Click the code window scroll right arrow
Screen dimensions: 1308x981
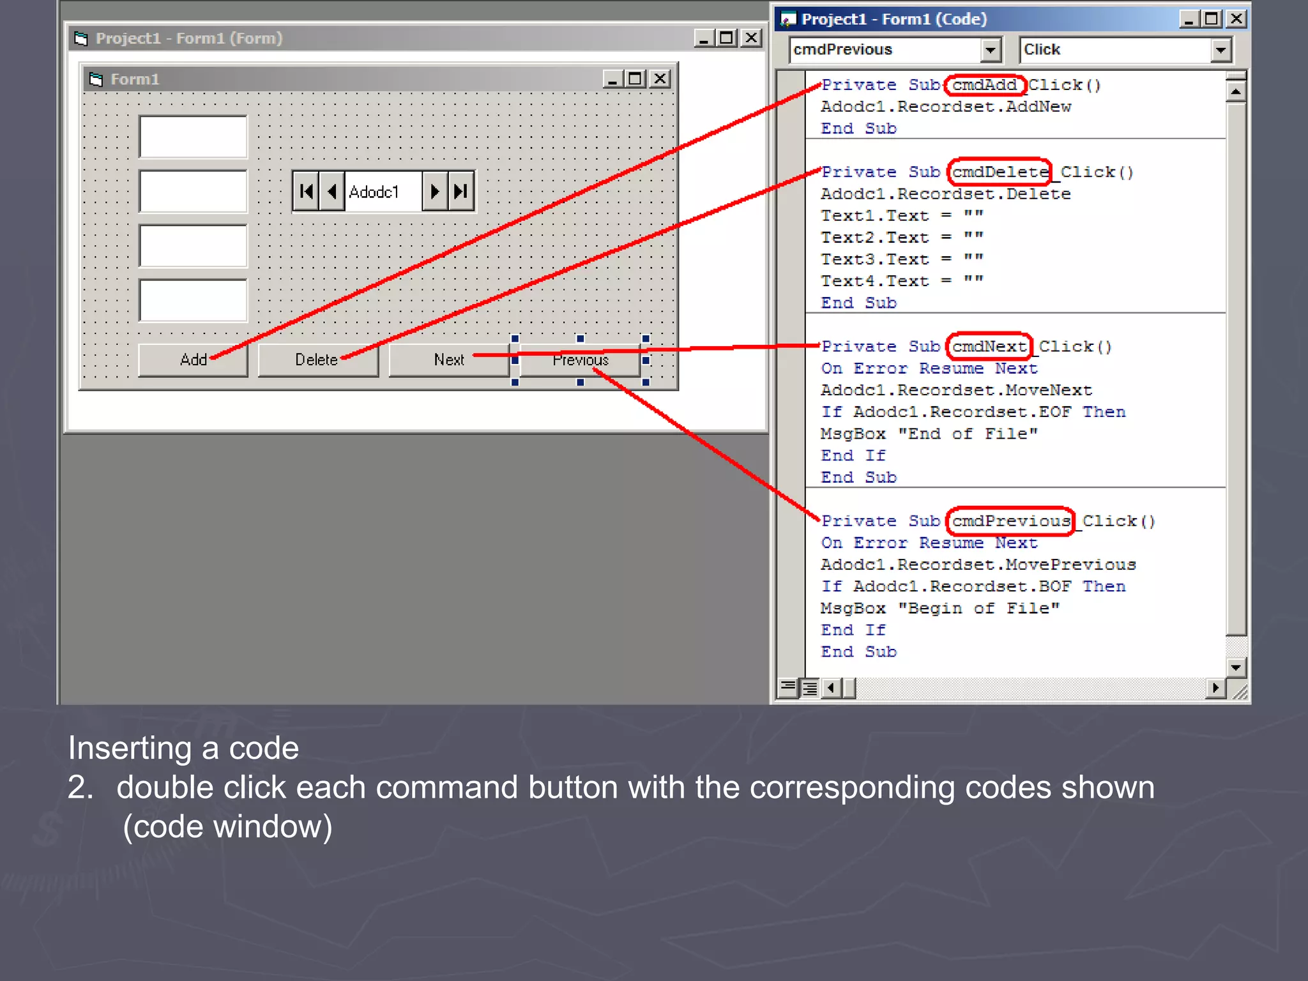(1215, 688)
